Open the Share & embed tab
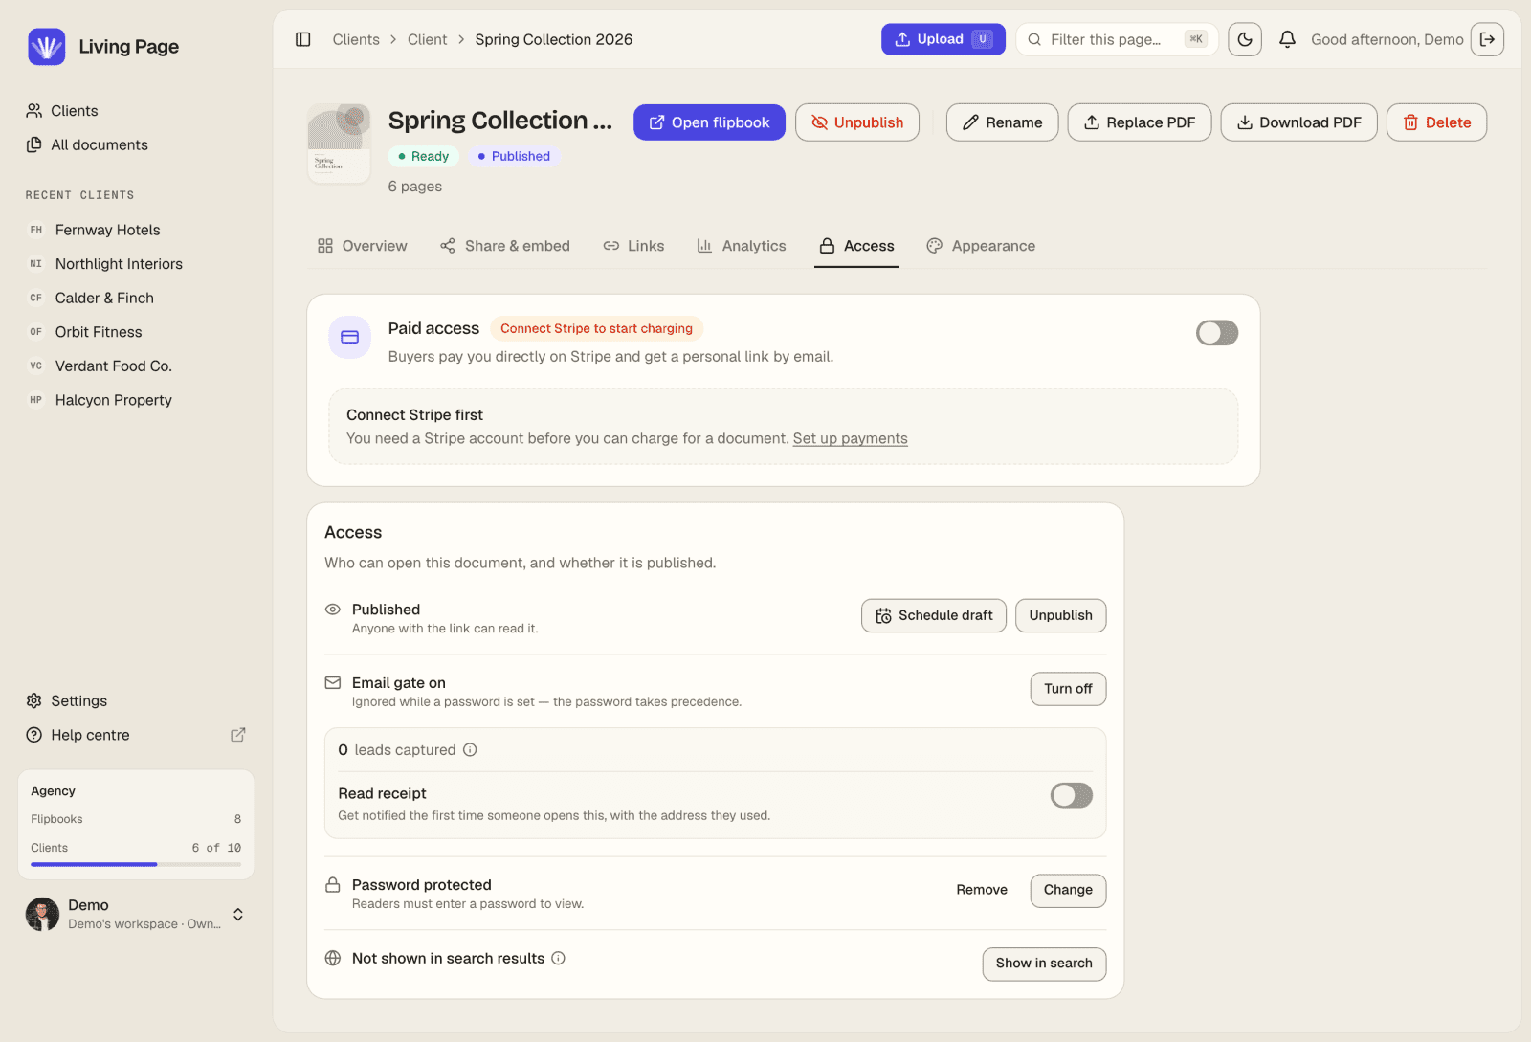Viewport: 1531px width, 1042px height. point(505,246)
